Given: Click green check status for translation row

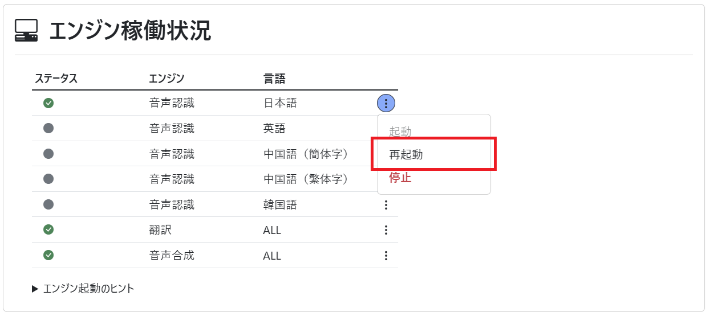Looking at the screenshot, I should 48,229.
